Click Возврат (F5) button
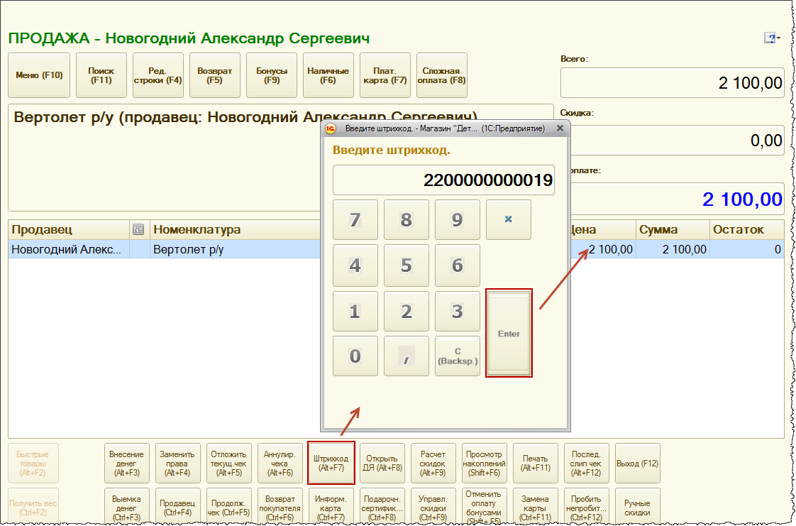796x526 pixels. click(215, 75)
